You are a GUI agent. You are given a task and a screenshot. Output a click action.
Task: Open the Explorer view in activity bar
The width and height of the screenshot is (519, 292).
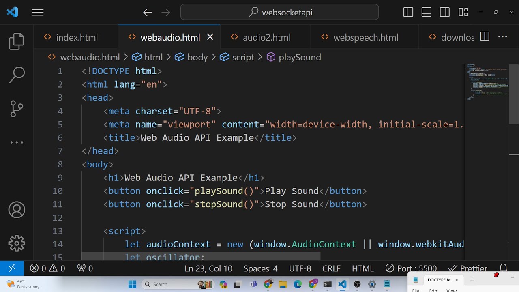(x=17, y=41)
